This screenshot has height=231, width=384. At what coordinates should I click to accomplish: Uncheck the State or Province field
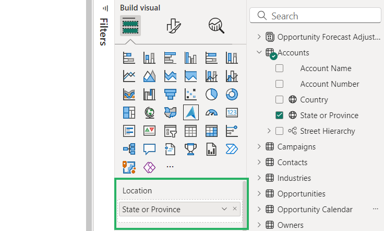point(280,115)
